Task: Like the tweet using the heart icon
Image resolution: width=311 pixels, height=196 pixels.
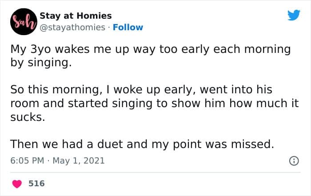Action: pos(17,183)
